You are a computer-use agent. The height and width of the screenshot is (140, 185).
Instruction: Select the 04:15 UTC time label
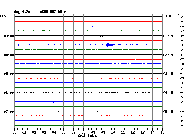[168, 93]
